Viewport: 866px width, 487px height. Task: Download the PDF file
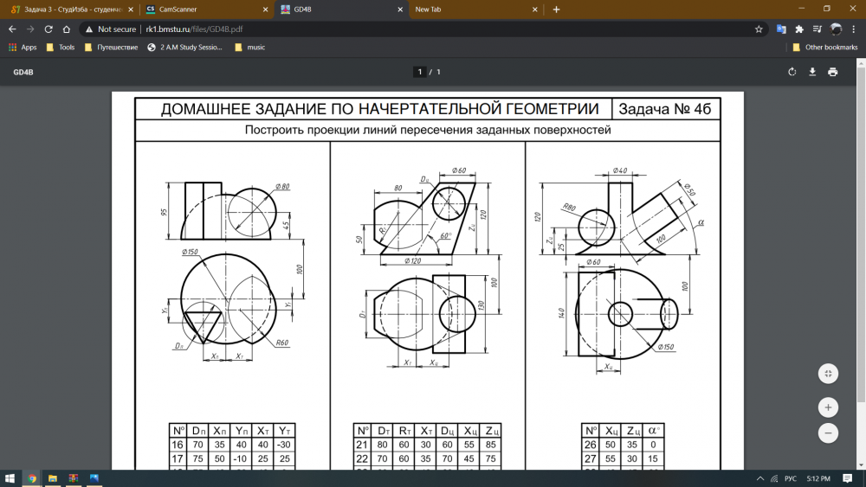pyautogui.click(x=812, y=72)
